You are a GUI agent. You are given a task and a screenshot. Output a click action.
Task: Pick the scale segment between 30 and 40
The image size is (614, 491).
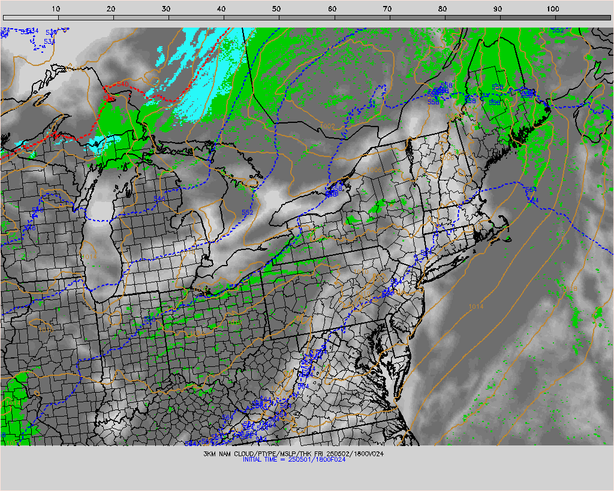pos(196,17)
